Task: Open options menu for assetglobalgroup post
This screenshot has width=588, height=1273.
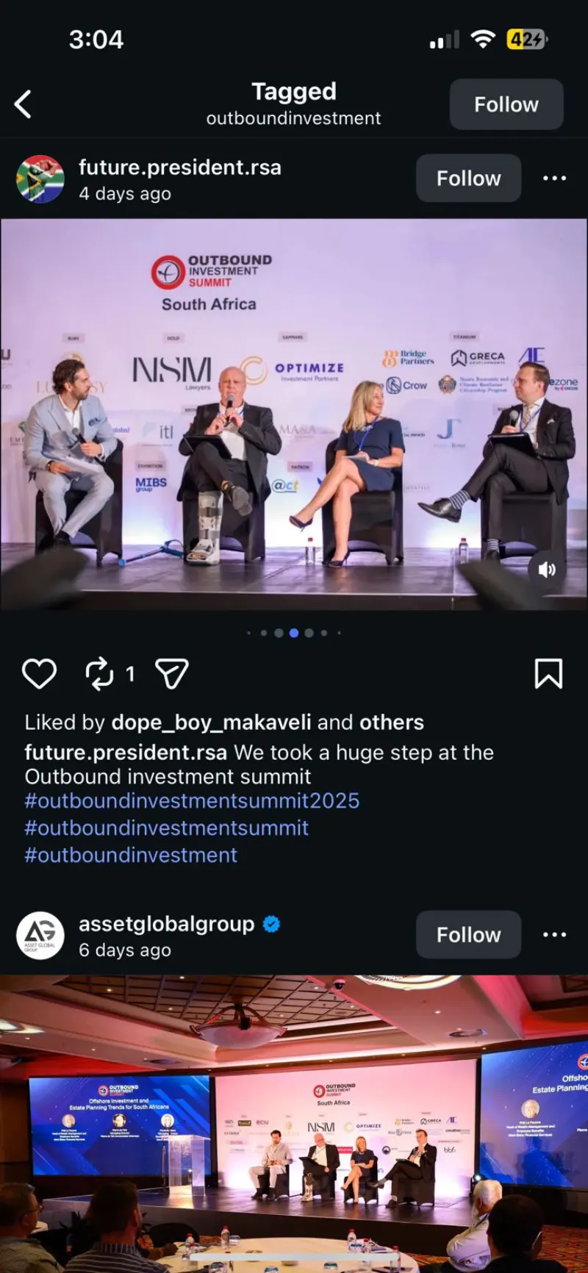Action: [554, 935]
